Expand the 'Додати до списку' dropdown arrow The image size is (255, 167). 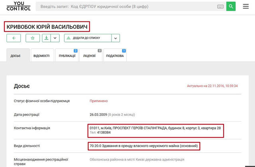(x=115, y=38)
